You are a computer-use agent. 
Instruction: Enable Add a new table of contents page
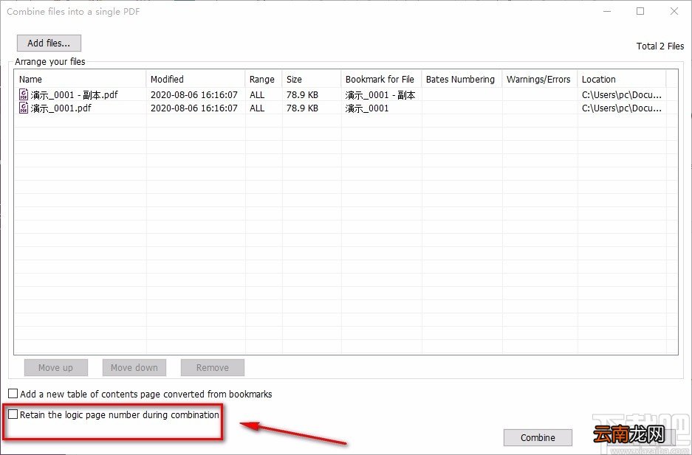pyautogui.click(x=13, y=393)
